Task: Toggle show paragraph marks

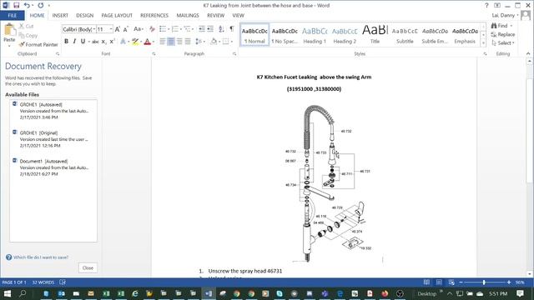Action: coord(232,29)
